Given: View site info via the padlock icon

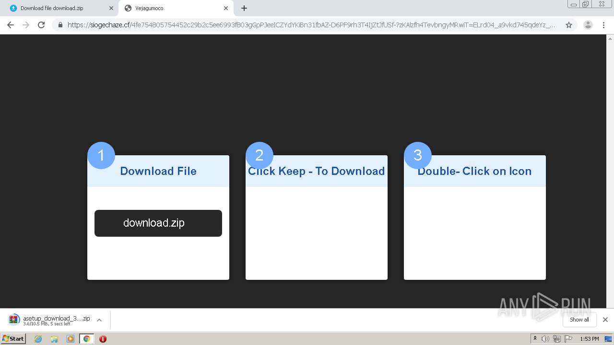Looking at the screenshot, I should click(60, 25).
